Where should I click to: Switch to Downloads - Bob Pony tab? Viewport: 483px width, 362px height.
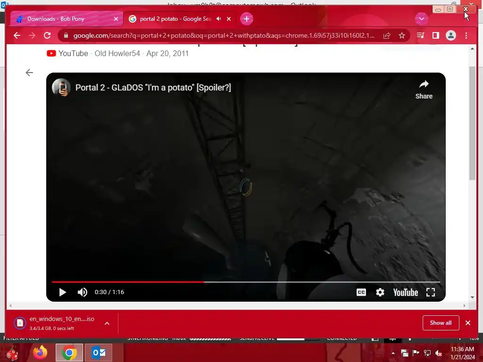(x=66, y=19)
